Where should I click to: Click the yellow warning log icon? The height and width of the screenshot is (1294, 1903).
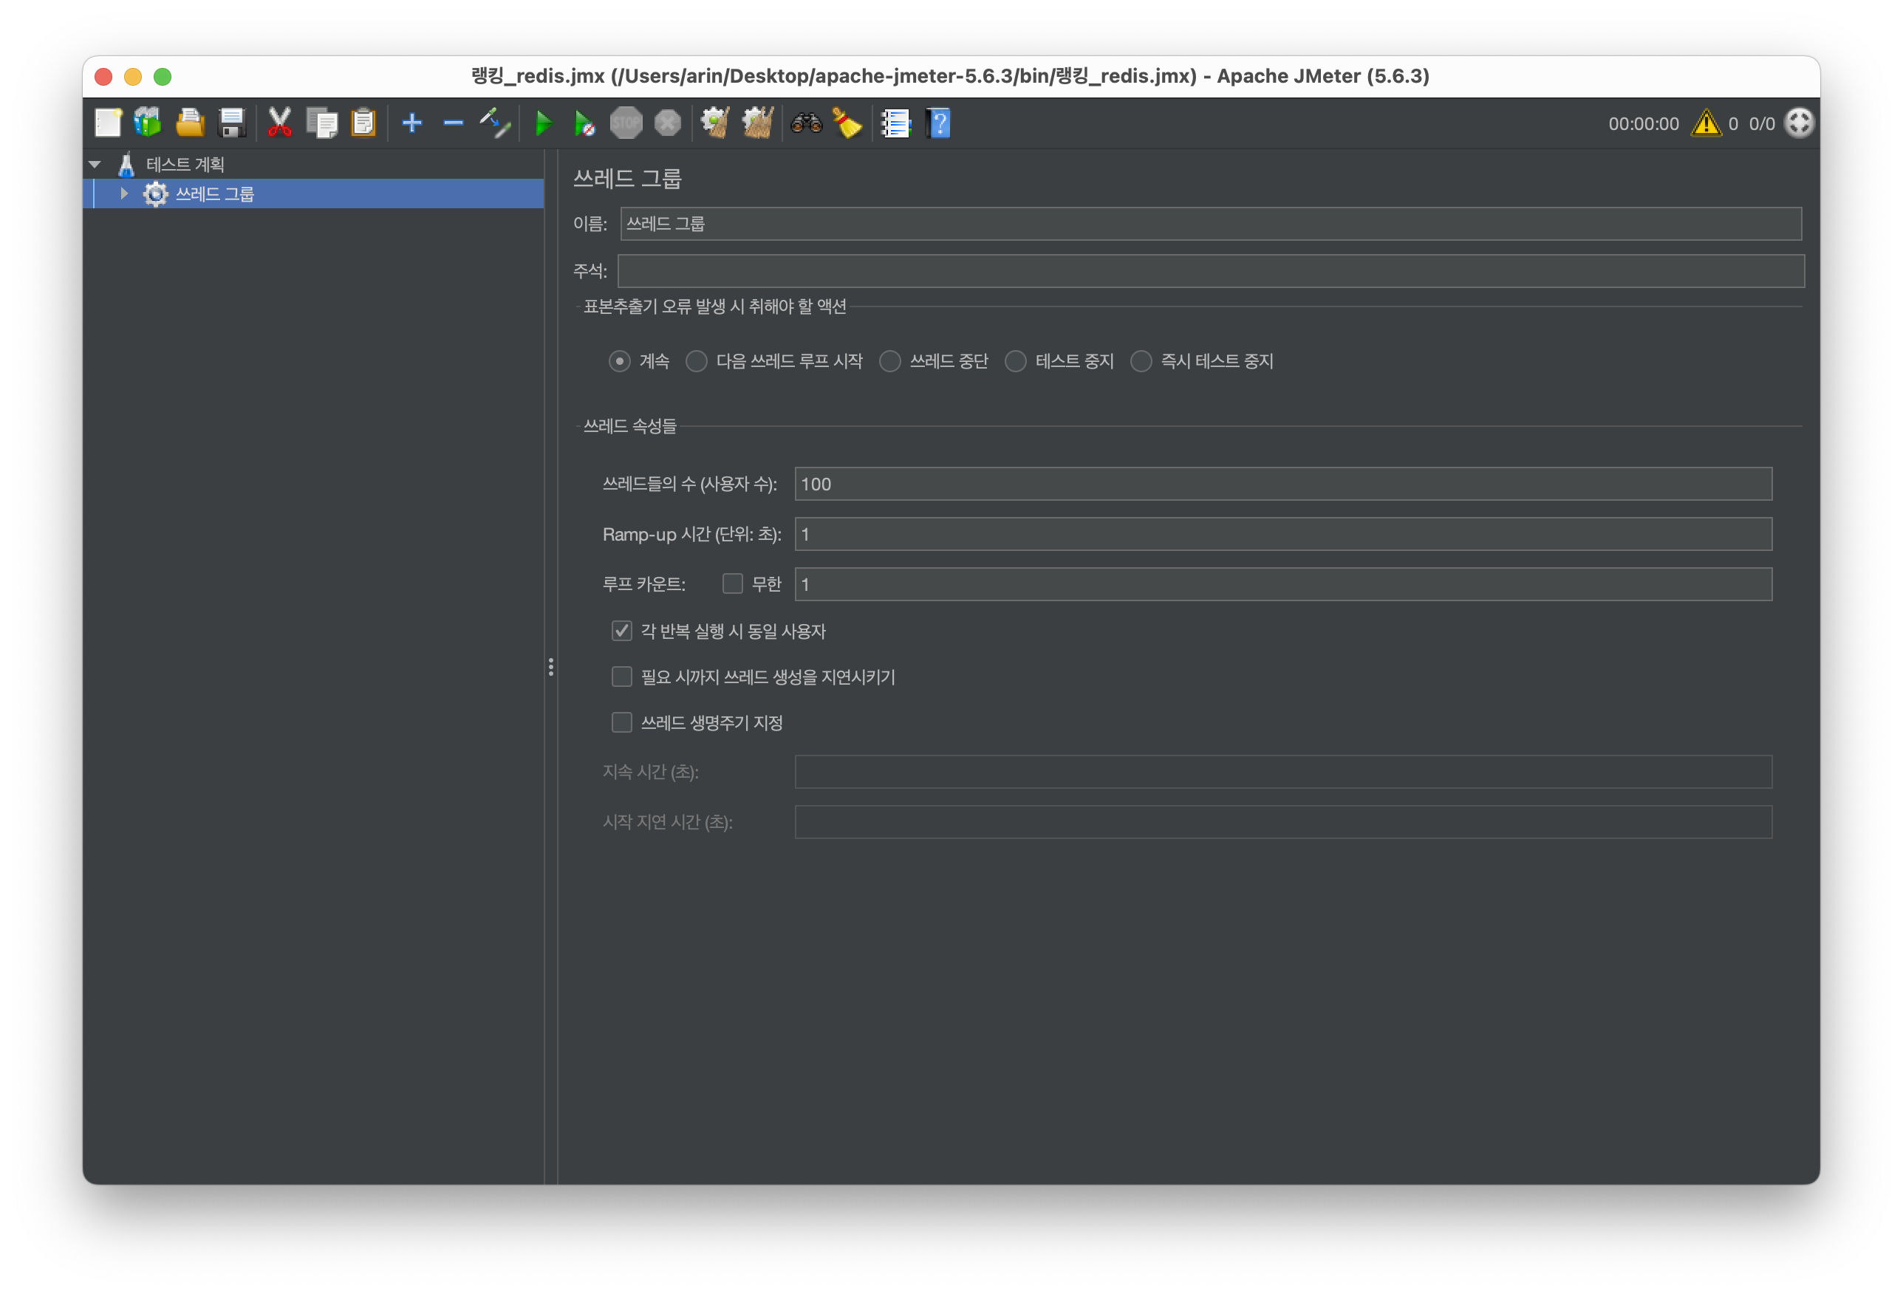pyautogui.click(x=1706, y=123)
